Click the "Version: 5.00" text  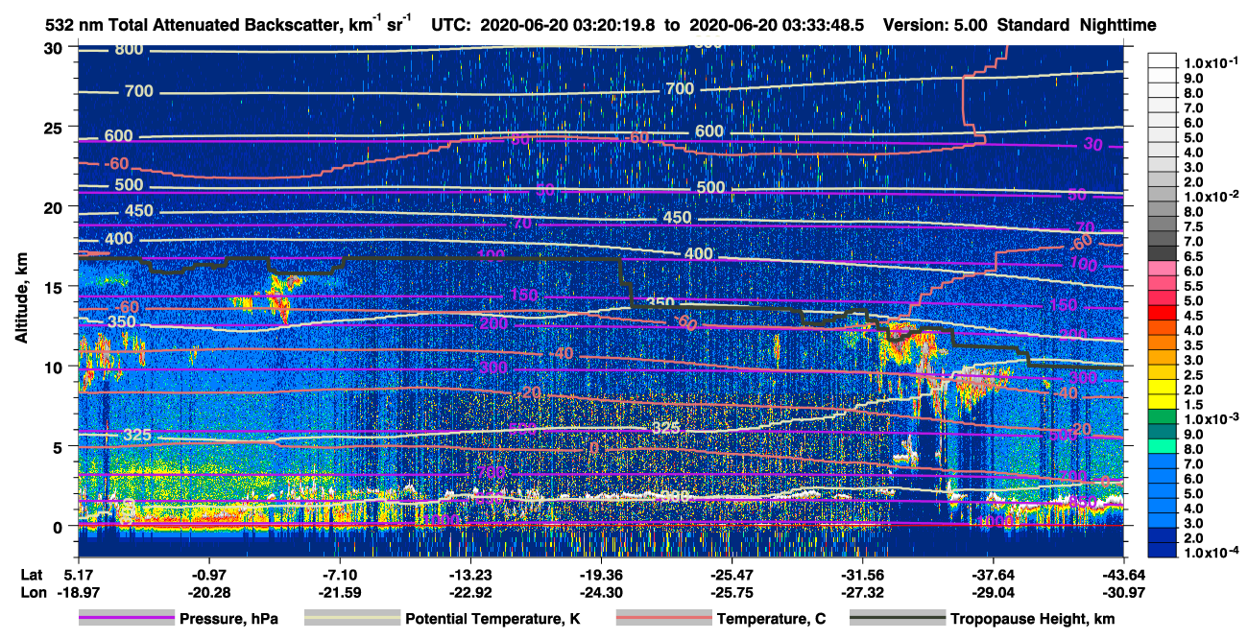[x=936, y=25]
